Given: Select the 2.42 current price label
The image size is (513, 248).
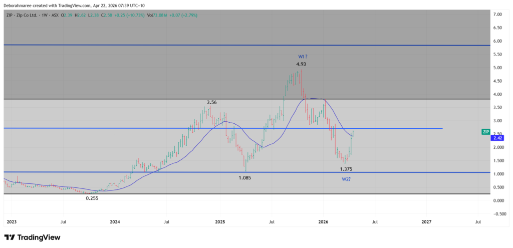Looking at the screenshot, I should (x=498, y=137).
